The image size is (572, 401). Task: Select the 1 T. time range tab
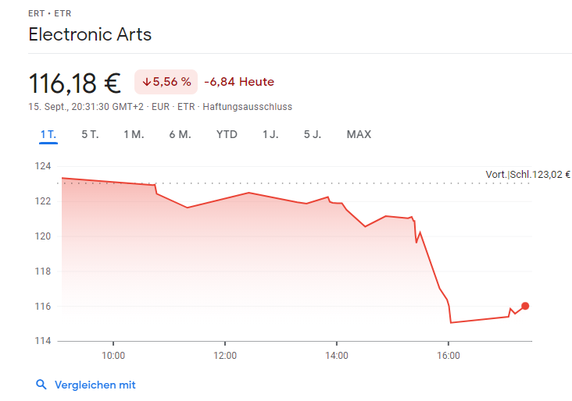[48, 134]
